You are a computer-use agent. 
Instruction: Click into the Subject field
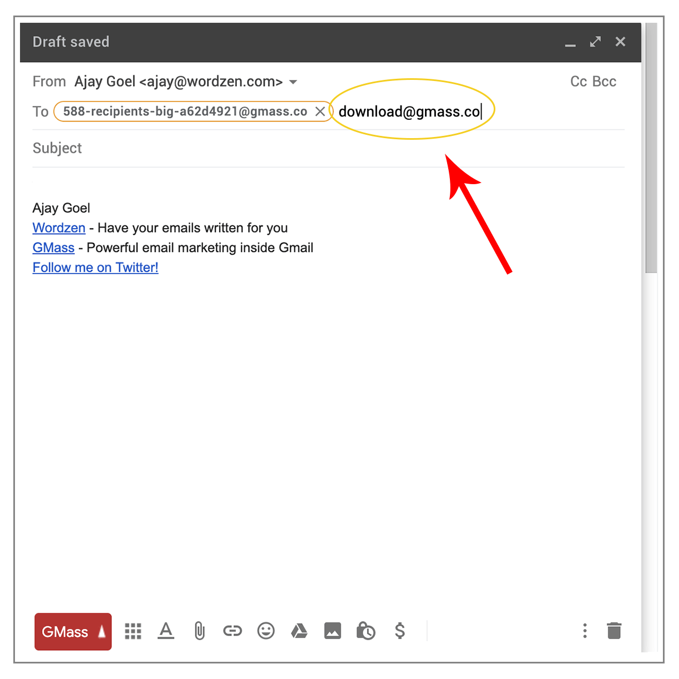point(328,148)
